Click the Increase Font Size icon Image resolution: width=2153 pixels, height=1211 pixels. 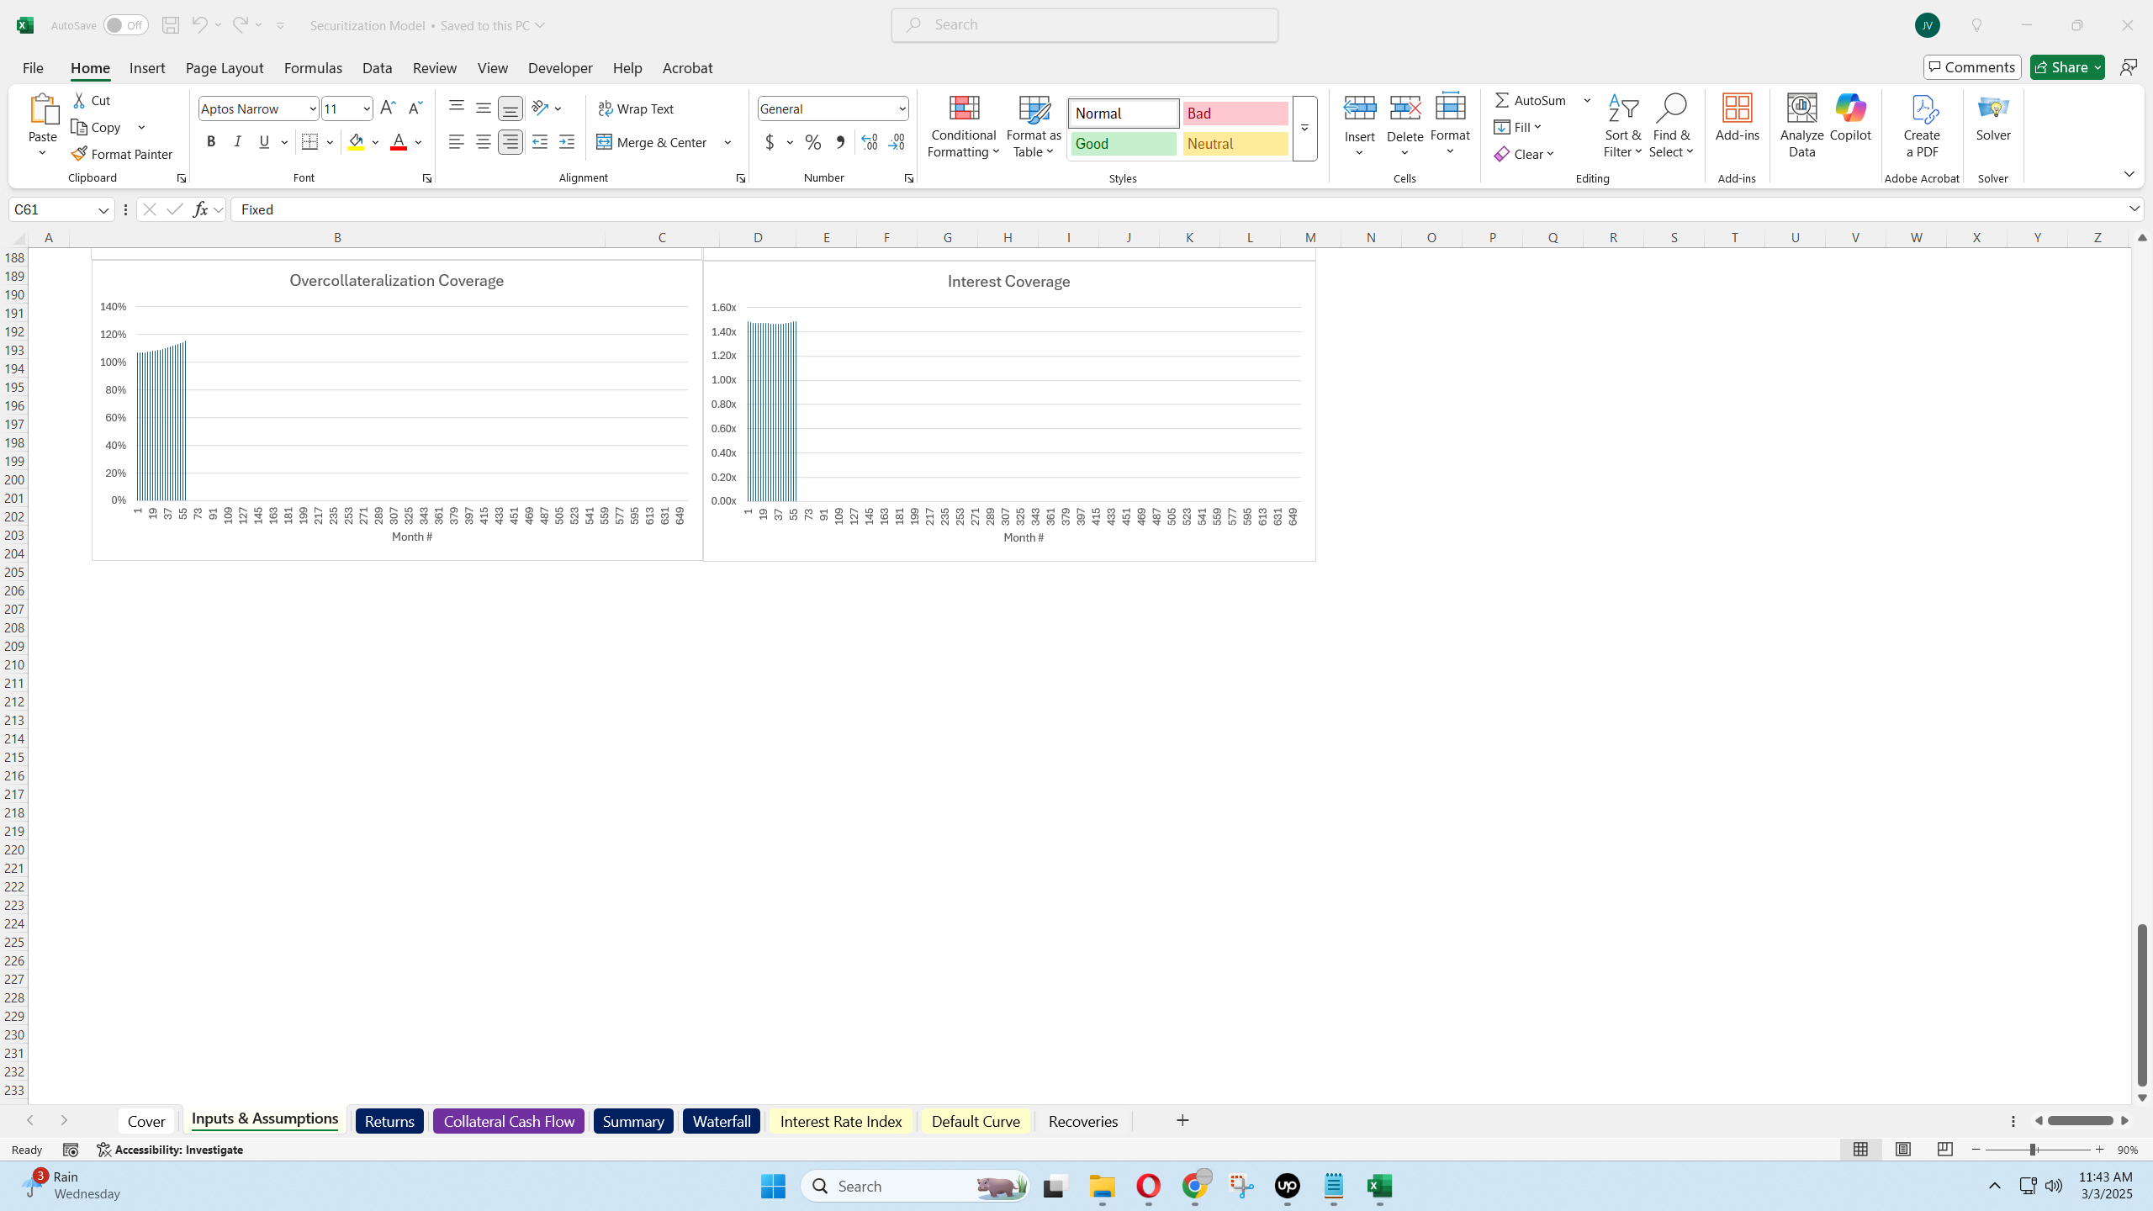[x=388, y=108]
